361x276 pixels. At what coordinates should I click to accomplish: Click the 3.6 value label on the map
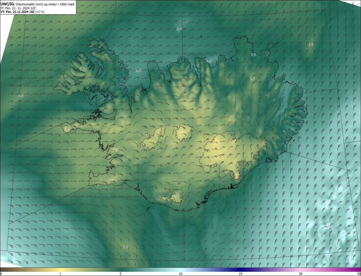point(21,96)
